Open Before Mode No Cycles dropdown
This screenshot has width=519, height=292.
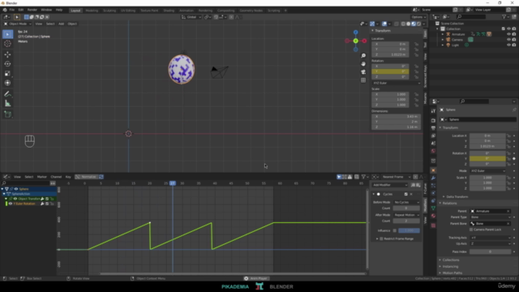coord(406,202)
